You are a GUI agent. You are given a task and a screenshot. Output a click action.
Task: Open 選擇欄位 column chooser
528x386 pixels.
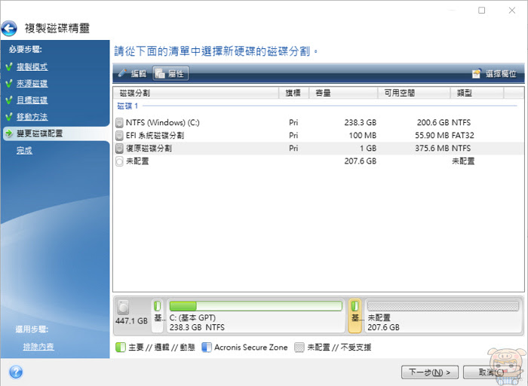494,74
